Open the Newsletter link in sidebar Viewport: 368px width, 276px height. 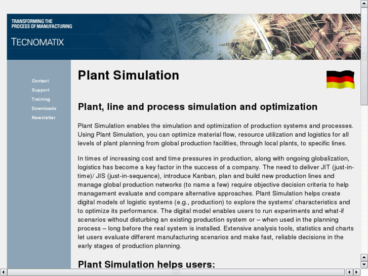tap(44, 117)
